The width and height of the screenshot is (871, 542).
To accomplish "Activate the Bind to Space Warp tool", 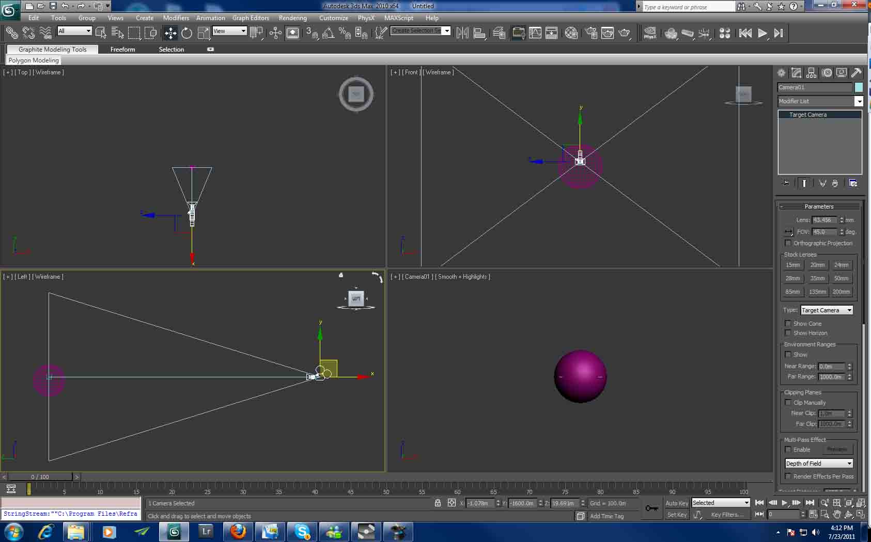I will pos(45,33).
